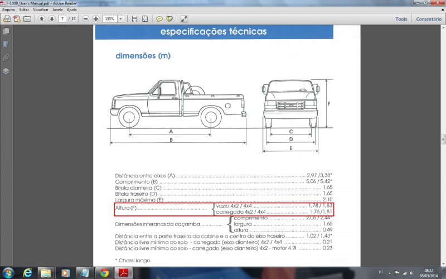446x279 pixels.
Task: Click the 'dimensões (m)' heading
Action: point(143,55)
